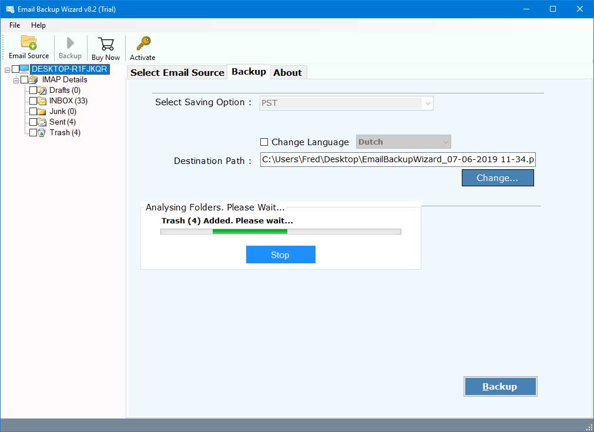Minimize the Email Backup Wizard window

coord(526,9)
